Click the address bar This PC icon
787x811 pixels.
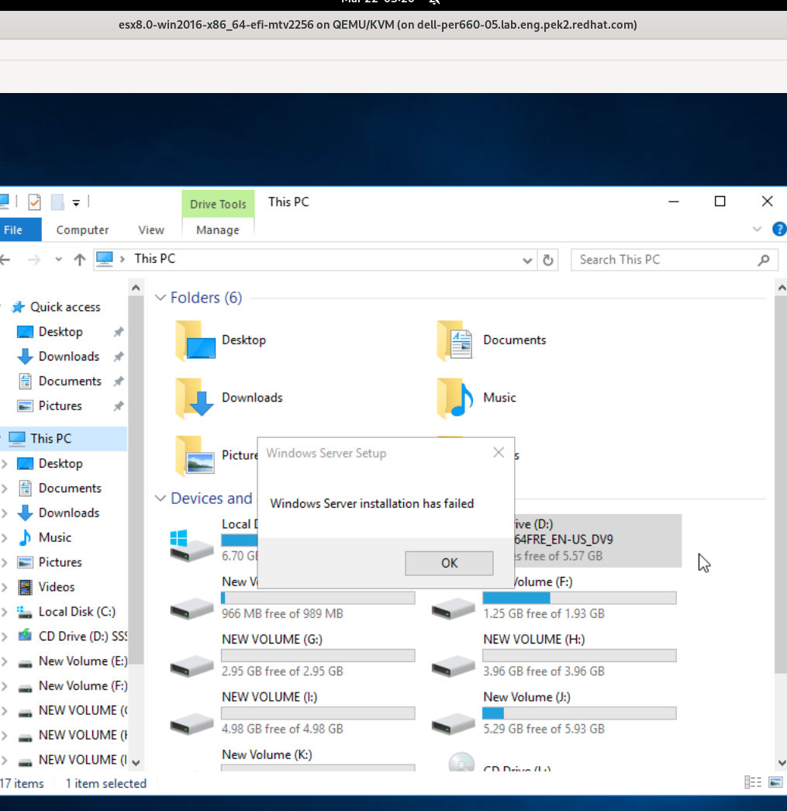click(105, 259)
